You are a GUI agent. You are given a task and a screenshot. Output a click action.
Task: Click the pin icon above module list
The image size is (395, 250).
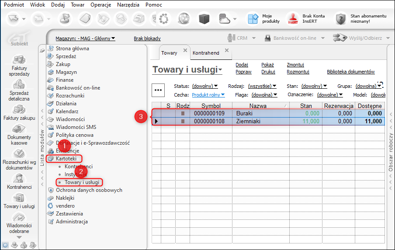(42, 51)
